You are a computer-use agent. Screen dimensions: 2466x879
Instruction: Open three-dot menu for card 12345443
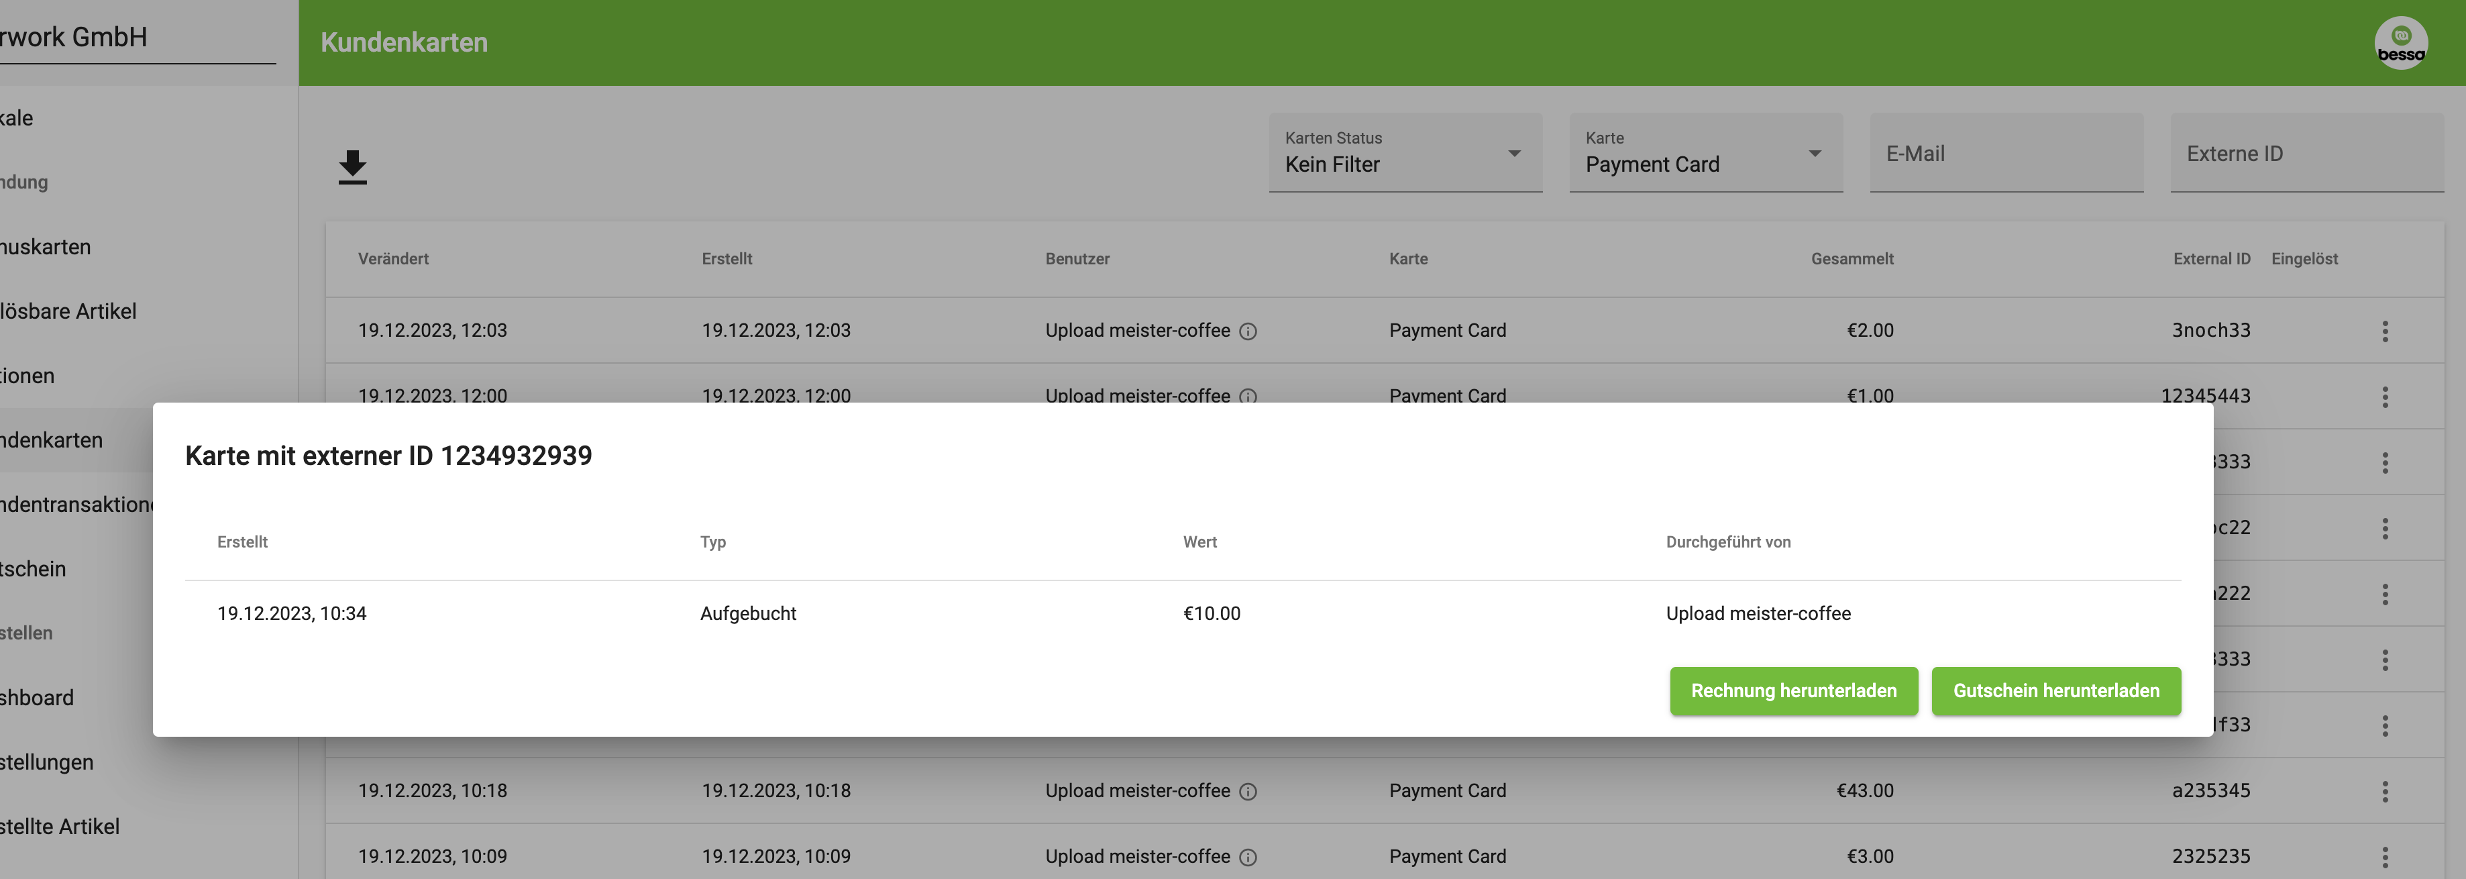2385,397
